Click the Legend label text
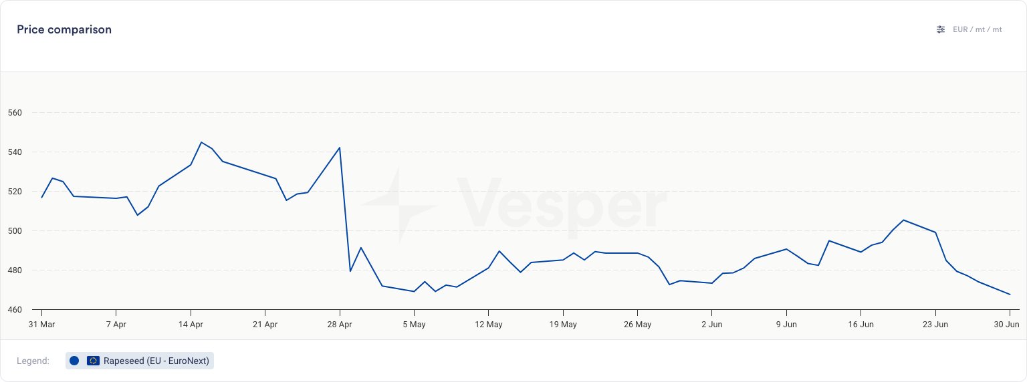1027x382 pixels. (x=33, y=361)
